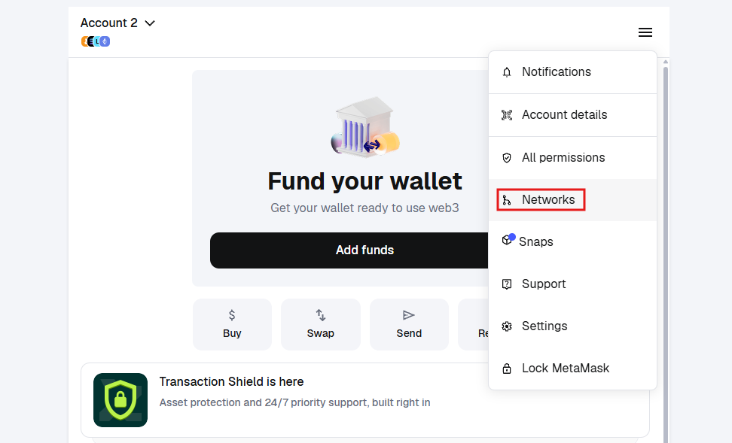Click the network badges under Account 2

[95, 41]
